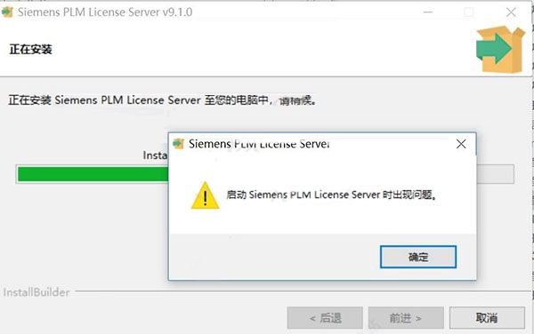Click the unfilled gray end of progress bar
The height and width of the screenshot is (334, 534).
coord(495,174)
